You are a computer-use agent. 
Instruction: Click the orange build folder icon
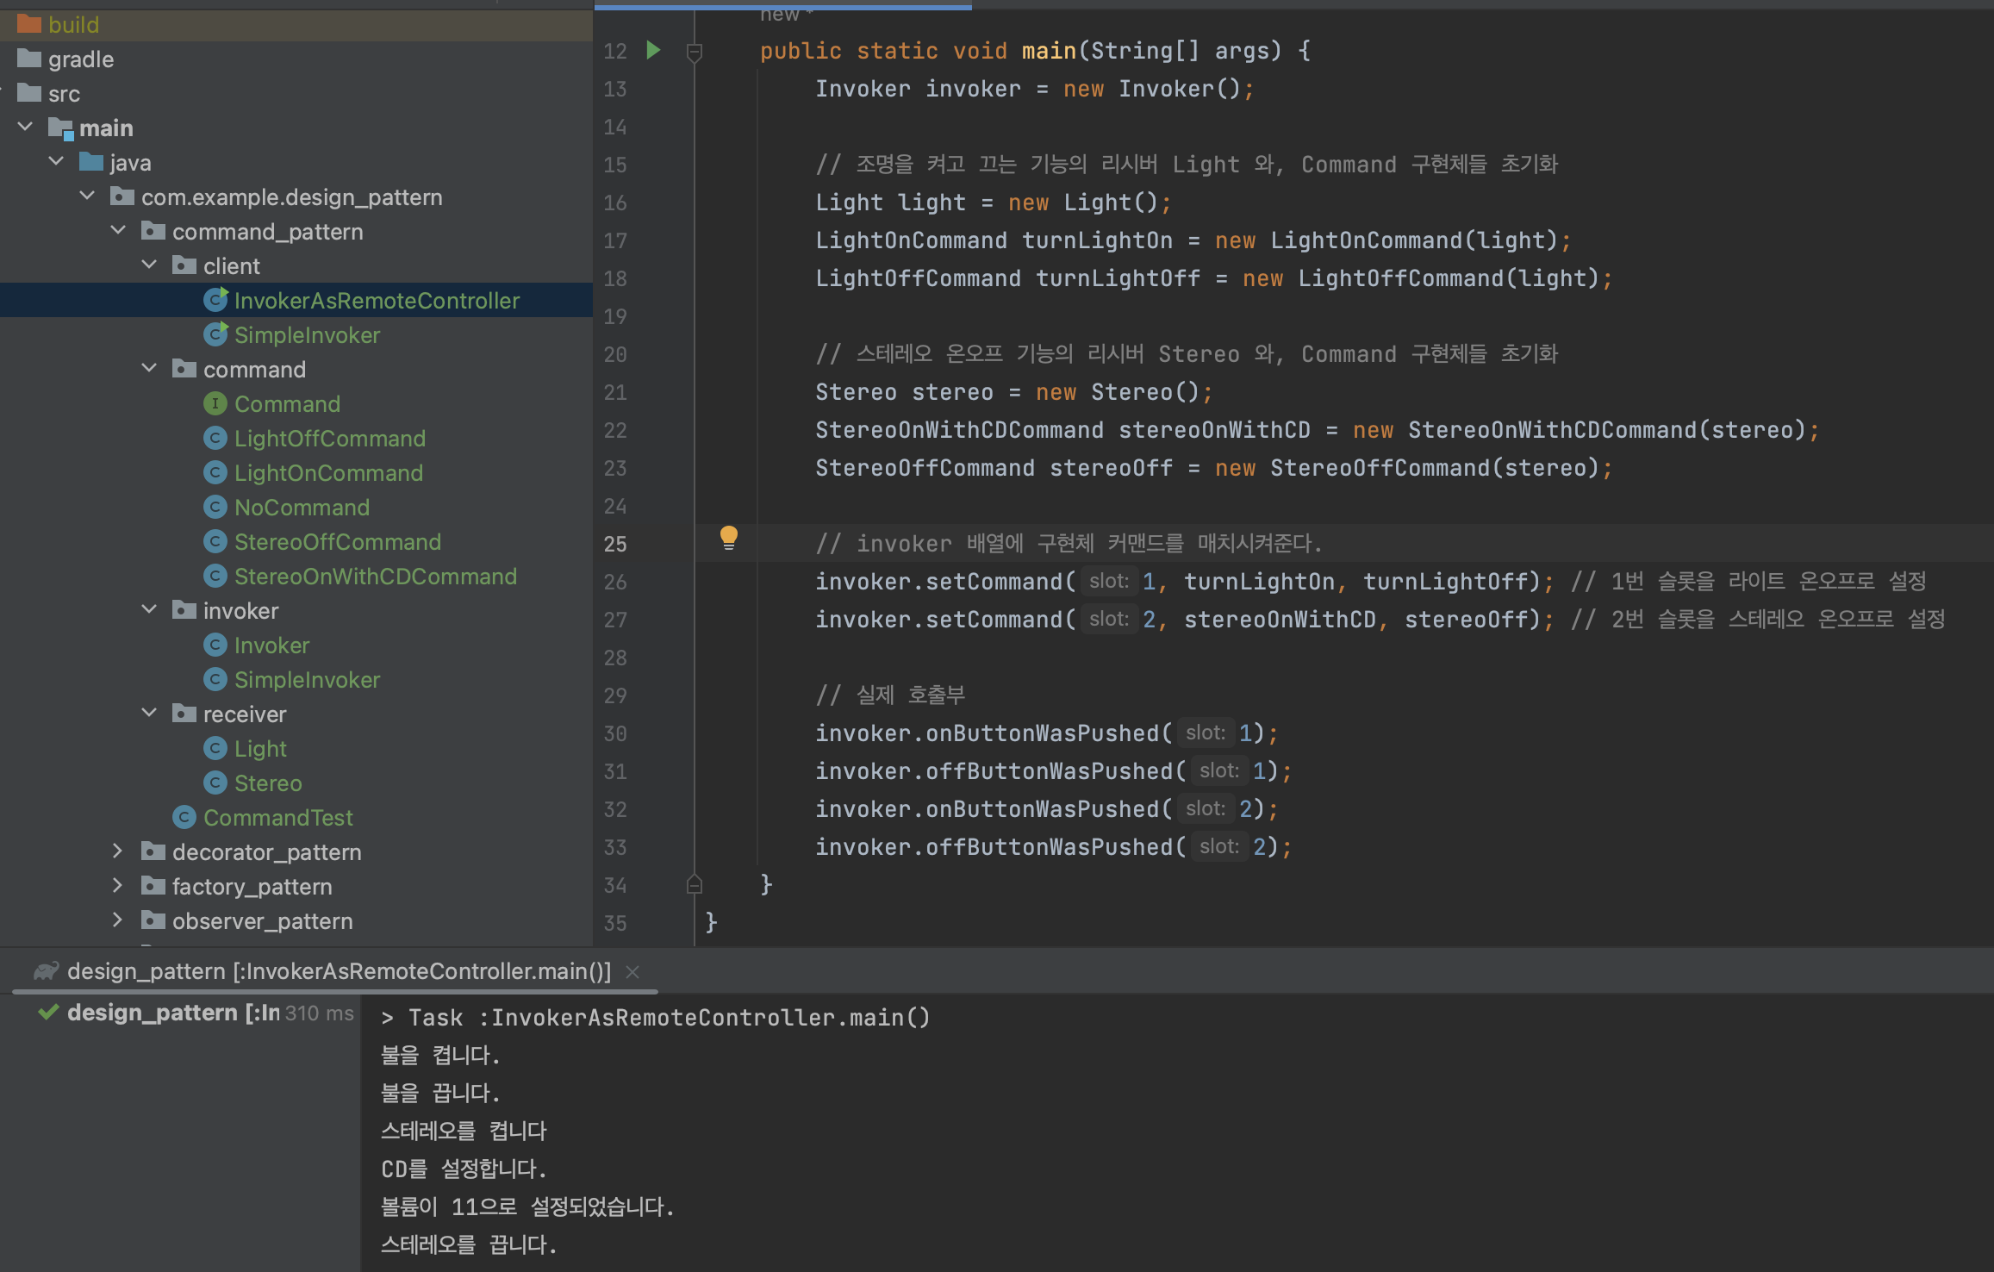point(29,24)
